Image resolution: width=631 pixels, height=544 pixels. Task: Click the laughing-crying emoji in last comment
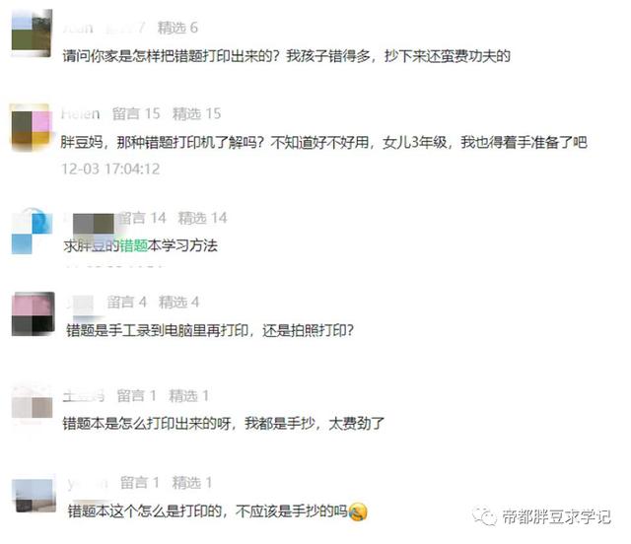coord(358,511)
